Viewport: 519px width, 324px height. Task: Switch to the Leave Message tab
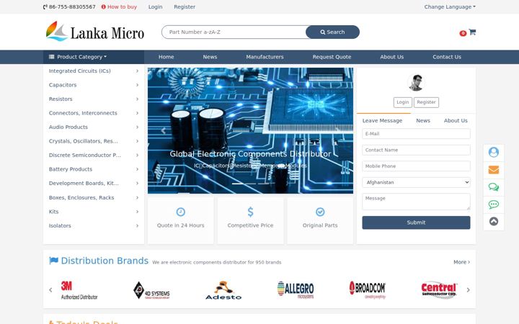coord(382,121)
